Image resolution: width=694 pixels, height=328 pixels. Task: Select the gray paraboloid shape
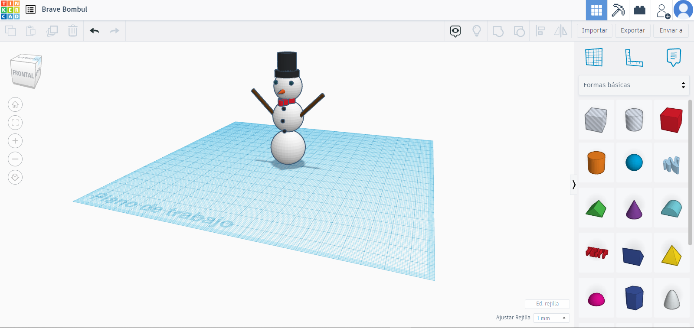tap(671, 299)
